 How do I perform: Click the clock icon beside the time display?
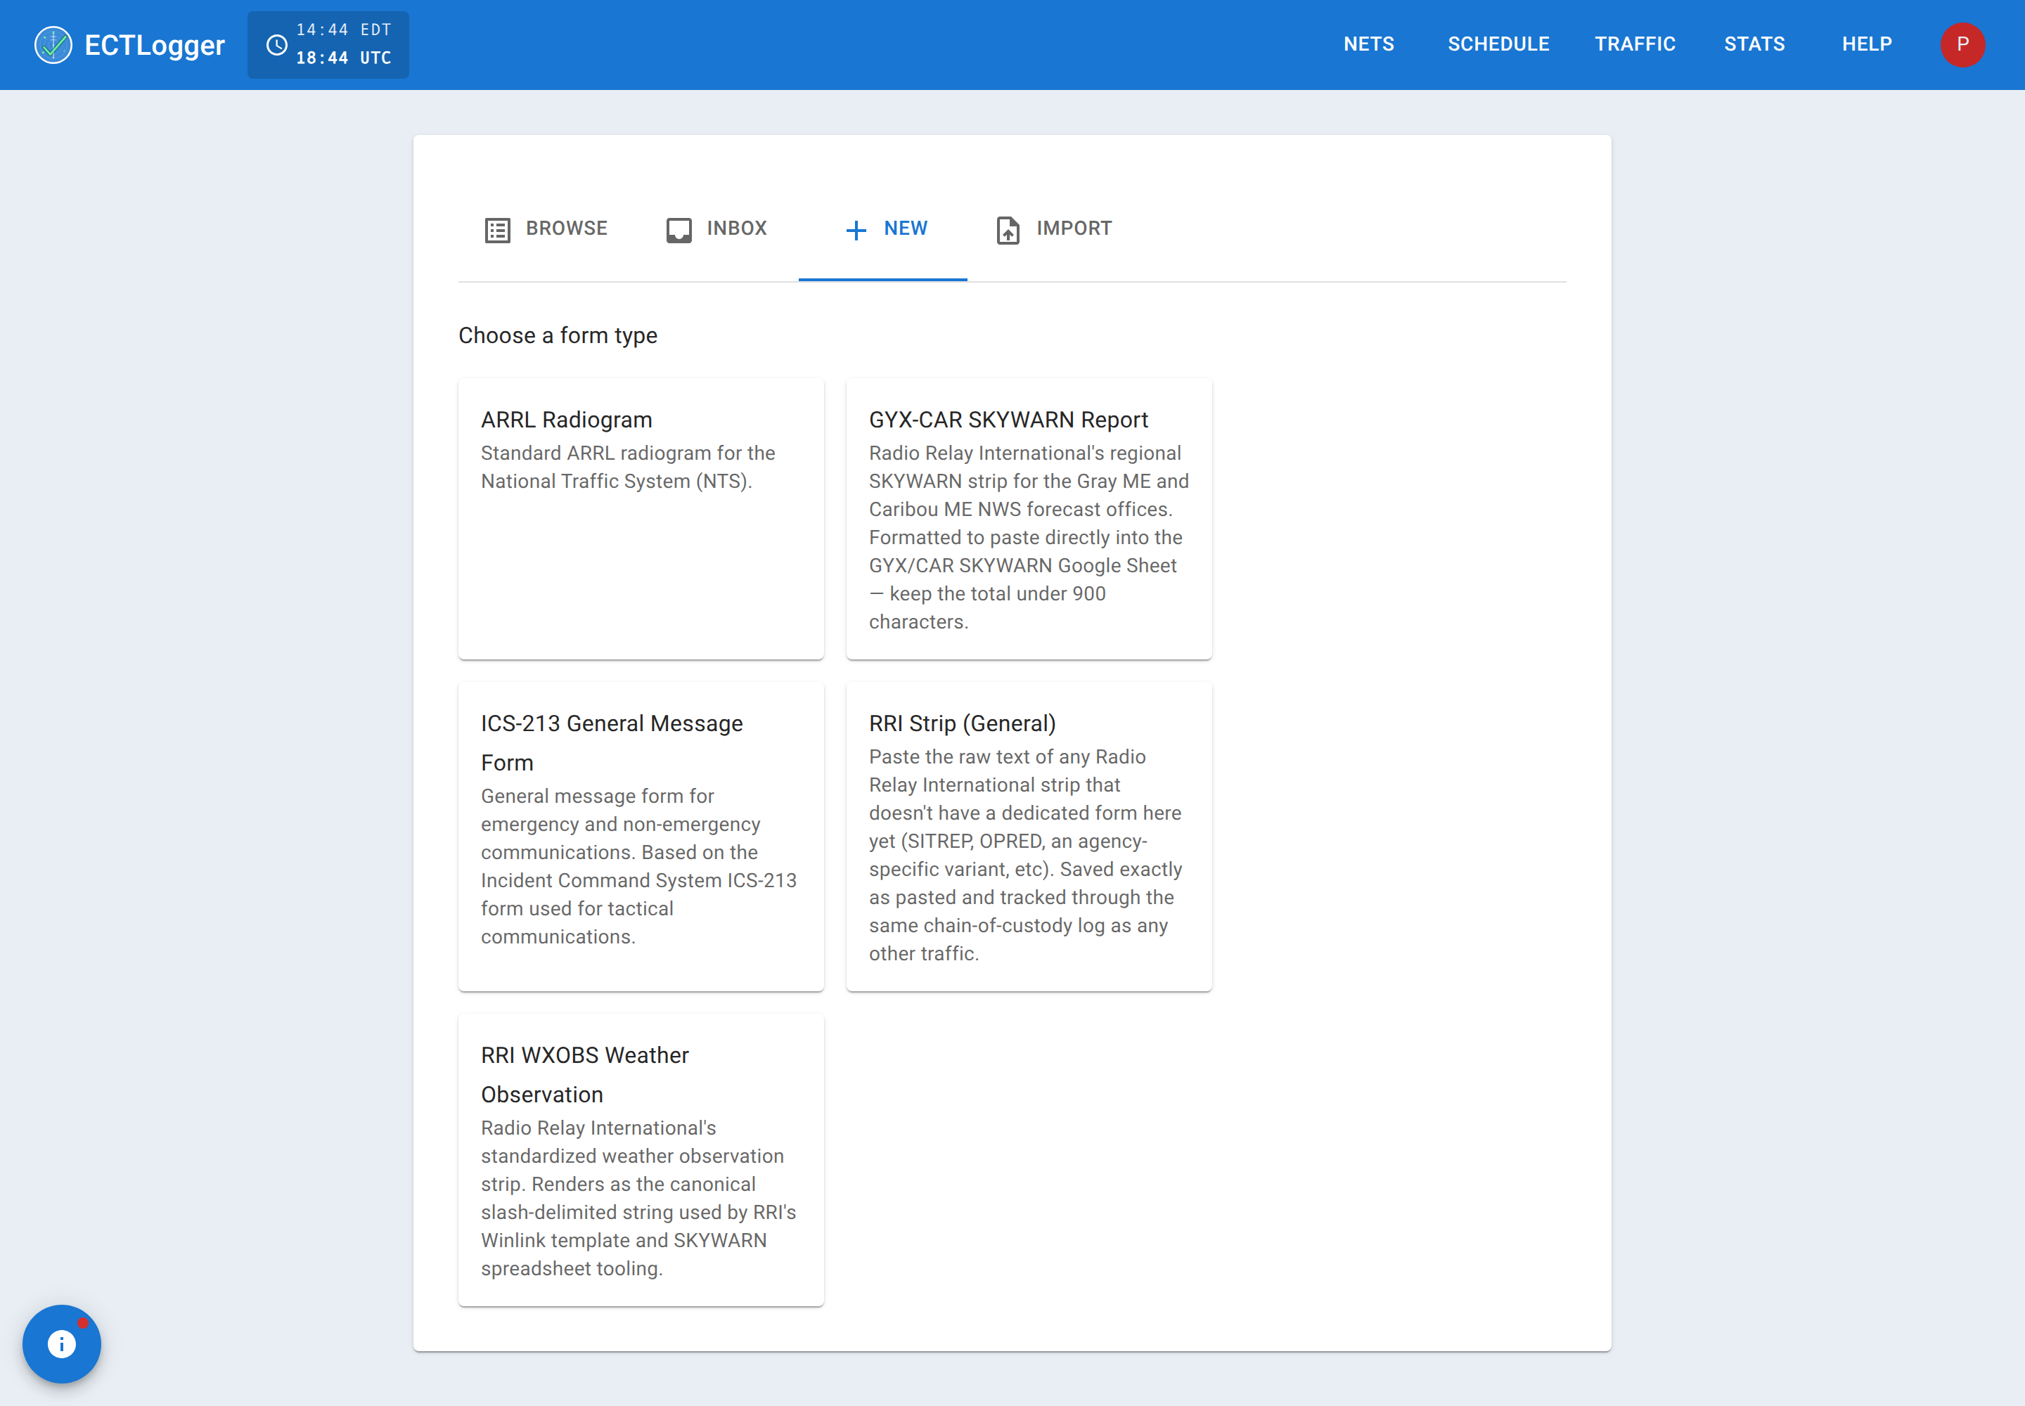277,45
